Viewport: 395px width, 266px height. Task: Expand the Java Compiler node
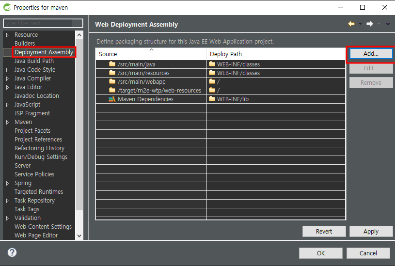(x=8, y=78)
